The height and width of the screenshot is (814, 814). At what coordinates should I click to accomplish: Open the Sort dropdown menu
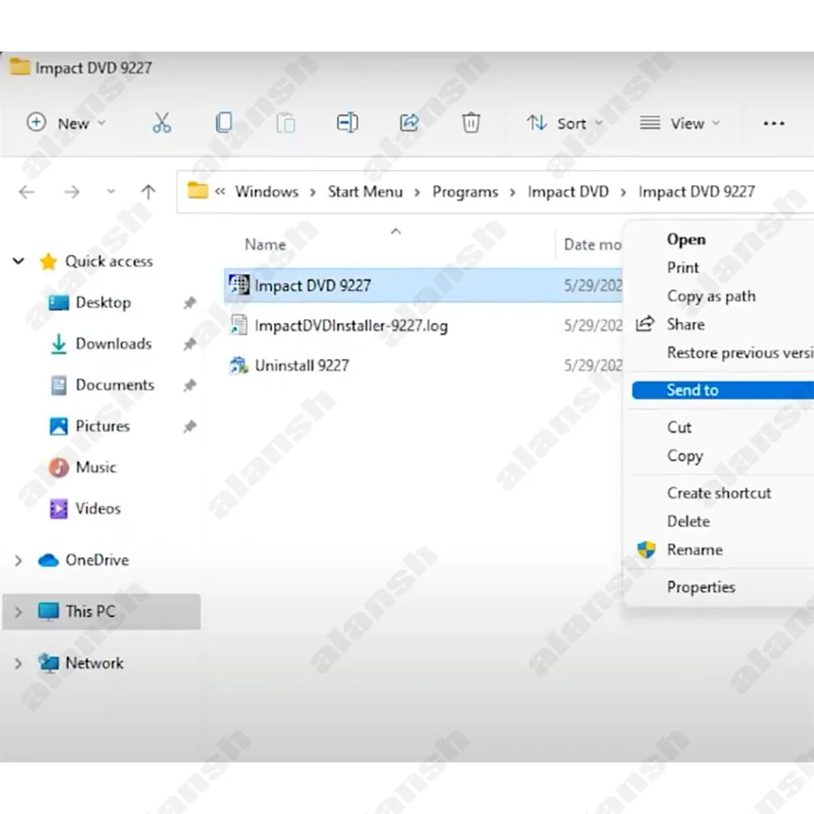pos(564,123)
